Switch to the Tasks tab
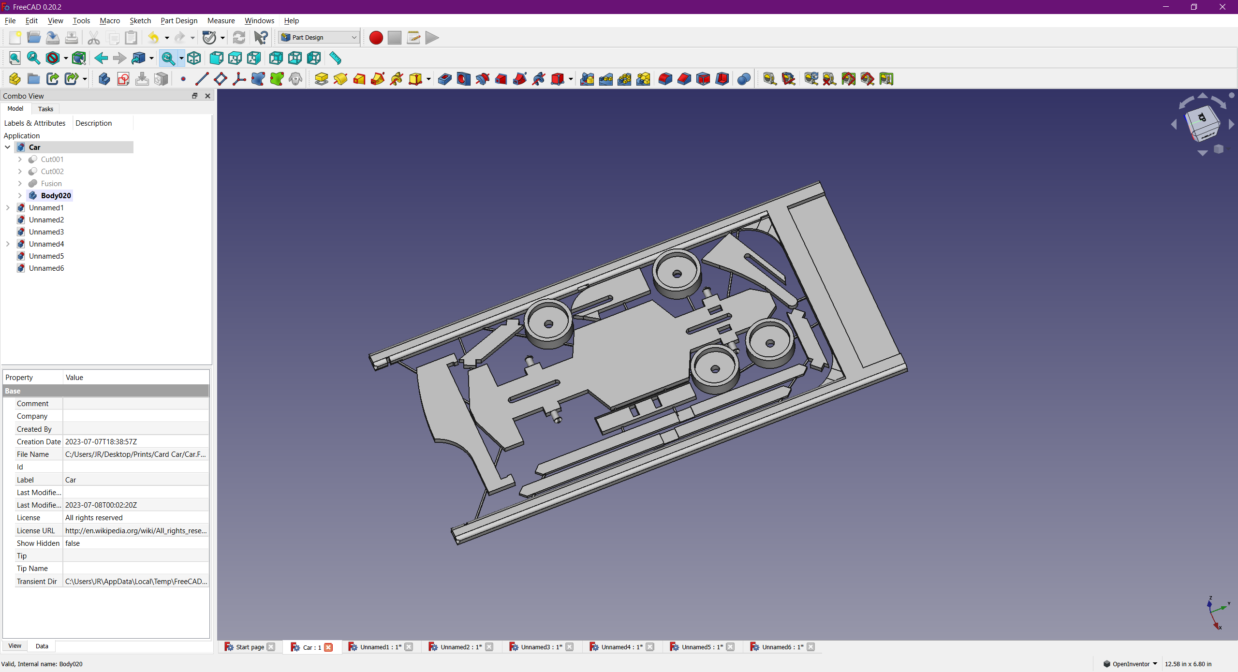1238x672 pixels. (x=45, y=109)
